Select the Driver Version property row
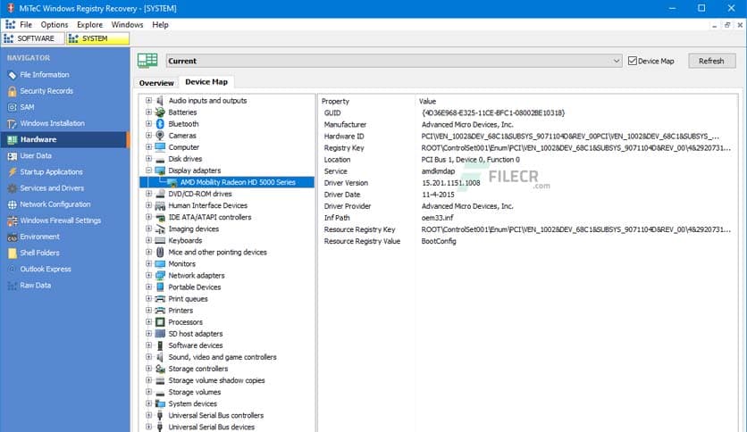The image size is (747, 432). 527,183
